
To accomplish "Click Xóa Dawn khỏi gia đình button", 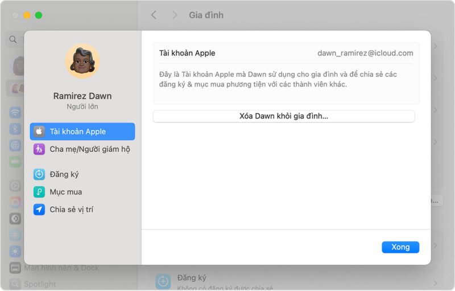I will [x=284, y=116].
